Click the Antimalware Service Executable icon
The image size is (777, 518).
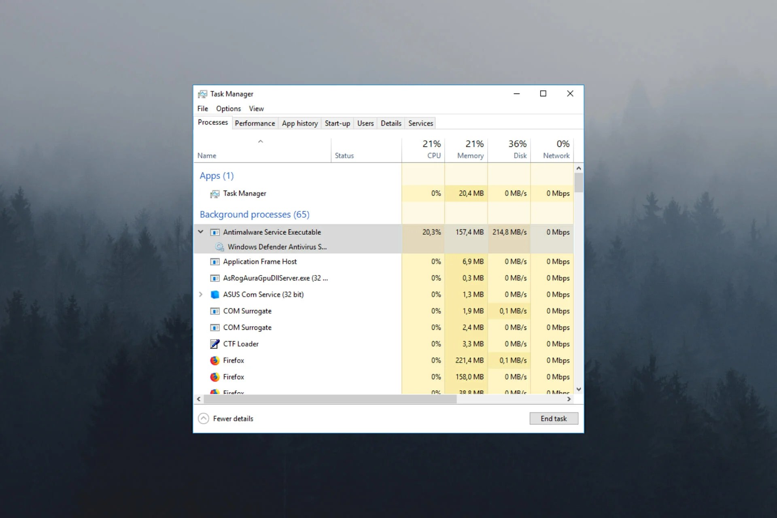[215, 232]
